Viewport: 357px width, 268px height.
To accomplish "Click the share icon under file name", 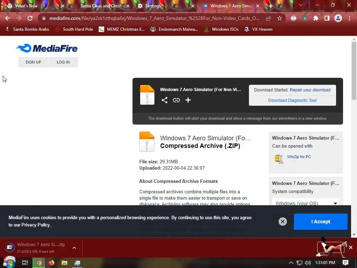I will pos(165,100).
